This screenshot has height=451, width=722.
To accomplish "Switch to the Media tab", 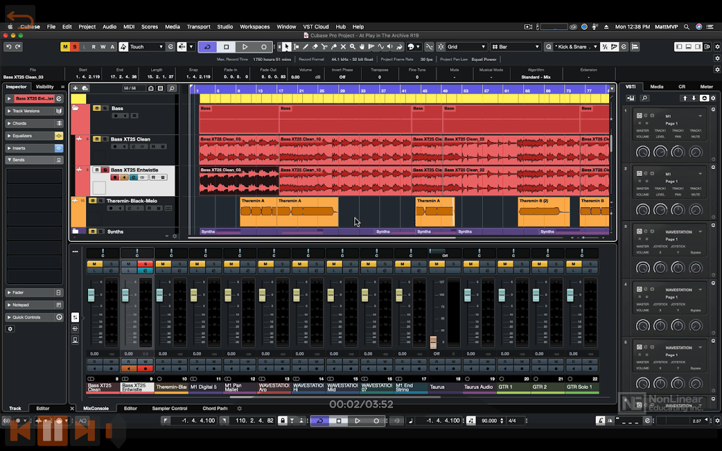I will [657, 87].
